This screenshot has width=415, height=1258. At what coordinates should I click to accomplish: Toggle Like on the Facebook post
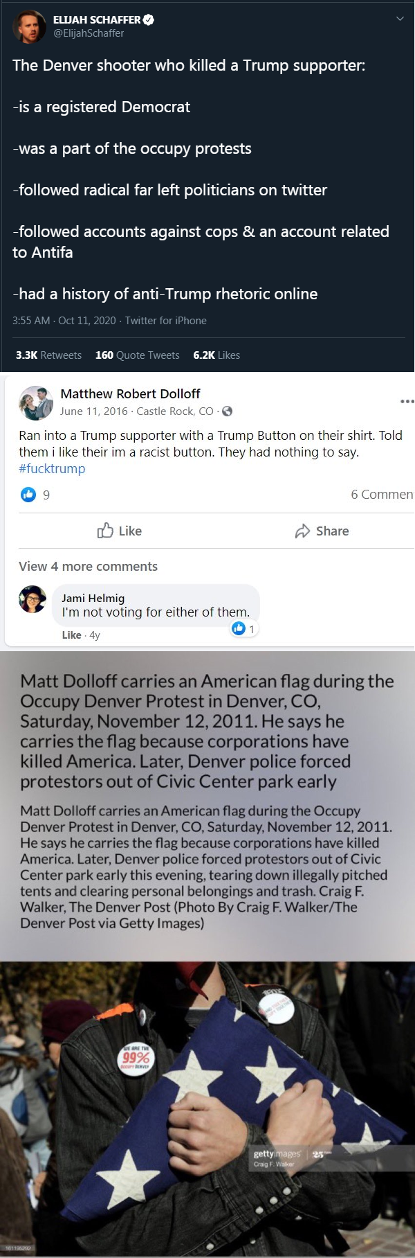pyautogui.click(x=120, y=531)
